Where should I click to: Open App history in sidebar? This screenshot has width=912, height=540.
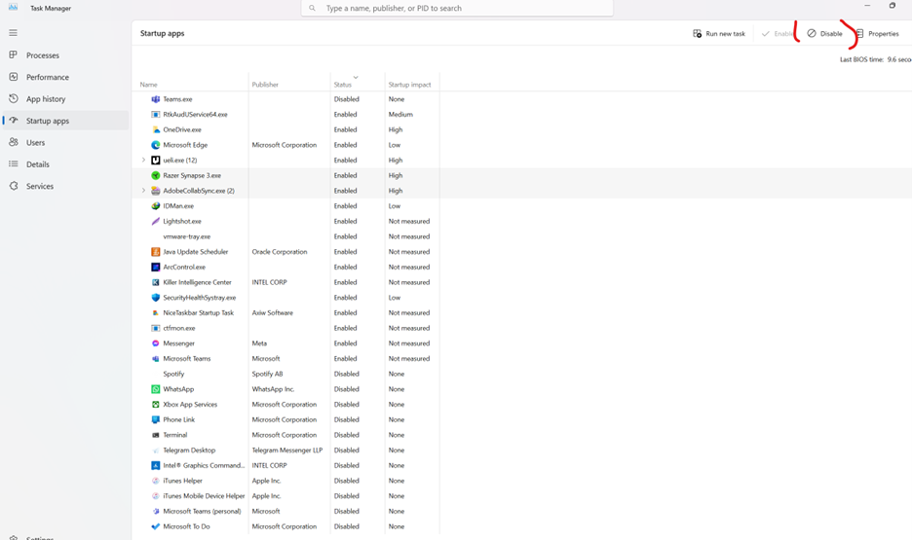pyautogui.click(x=45, y=99)
